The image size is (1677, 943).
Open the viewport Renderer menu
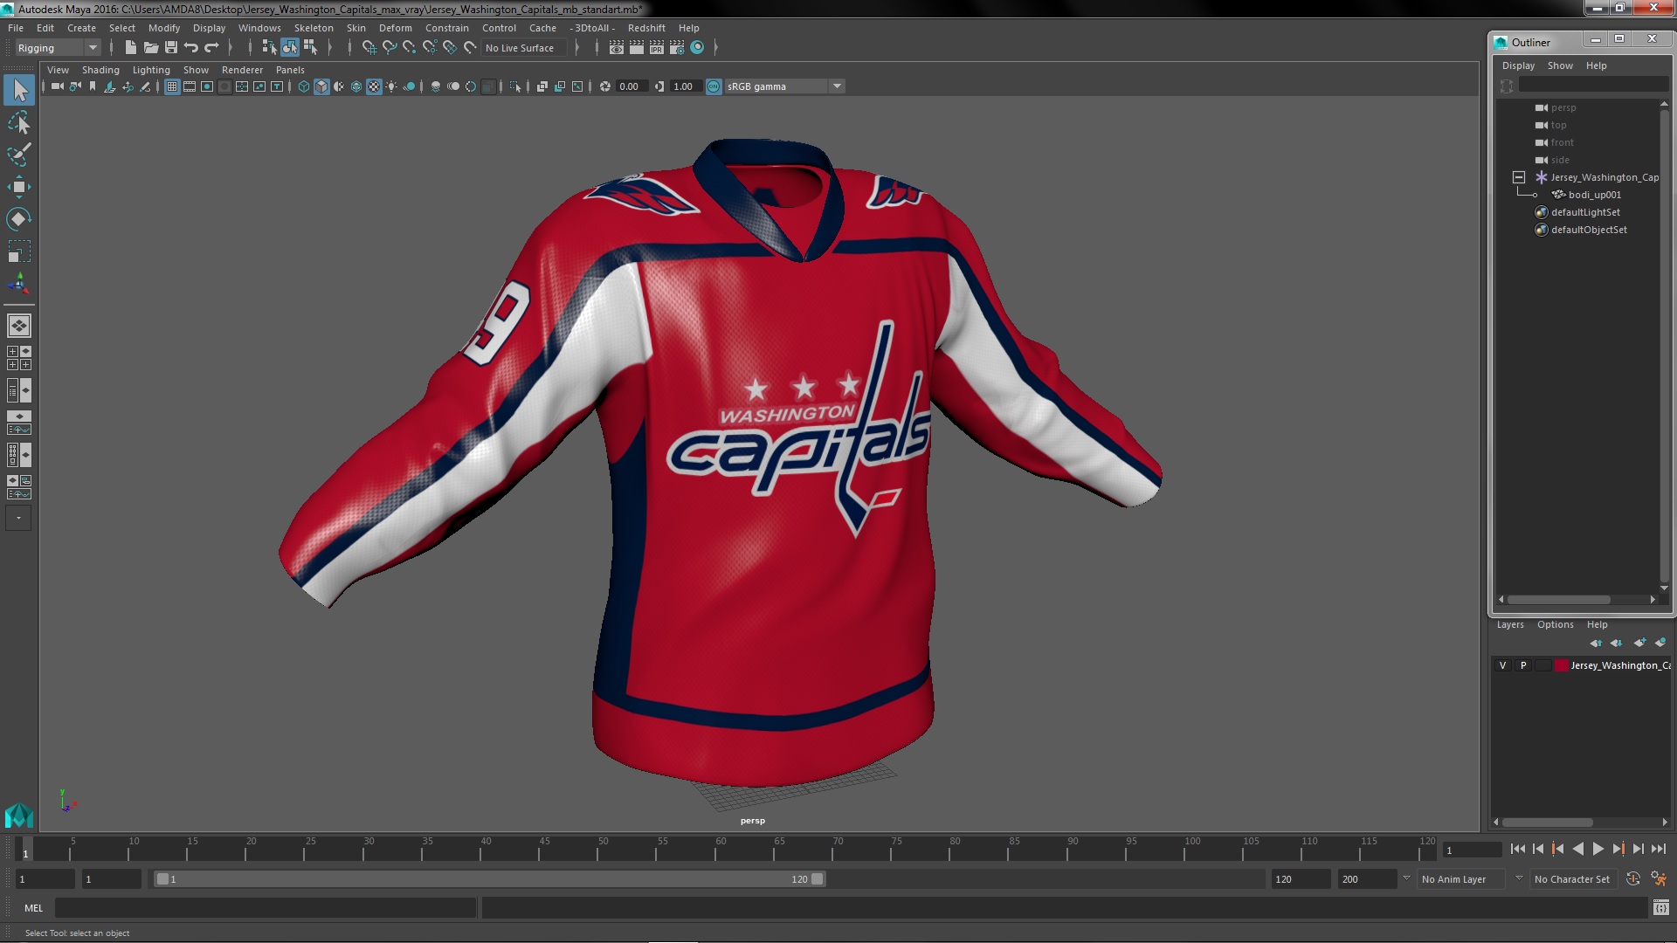coord(242,70)
